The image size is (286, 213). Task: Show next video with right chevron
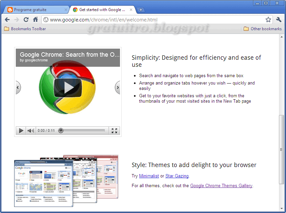pyautogui.click(x=118, y=88)
